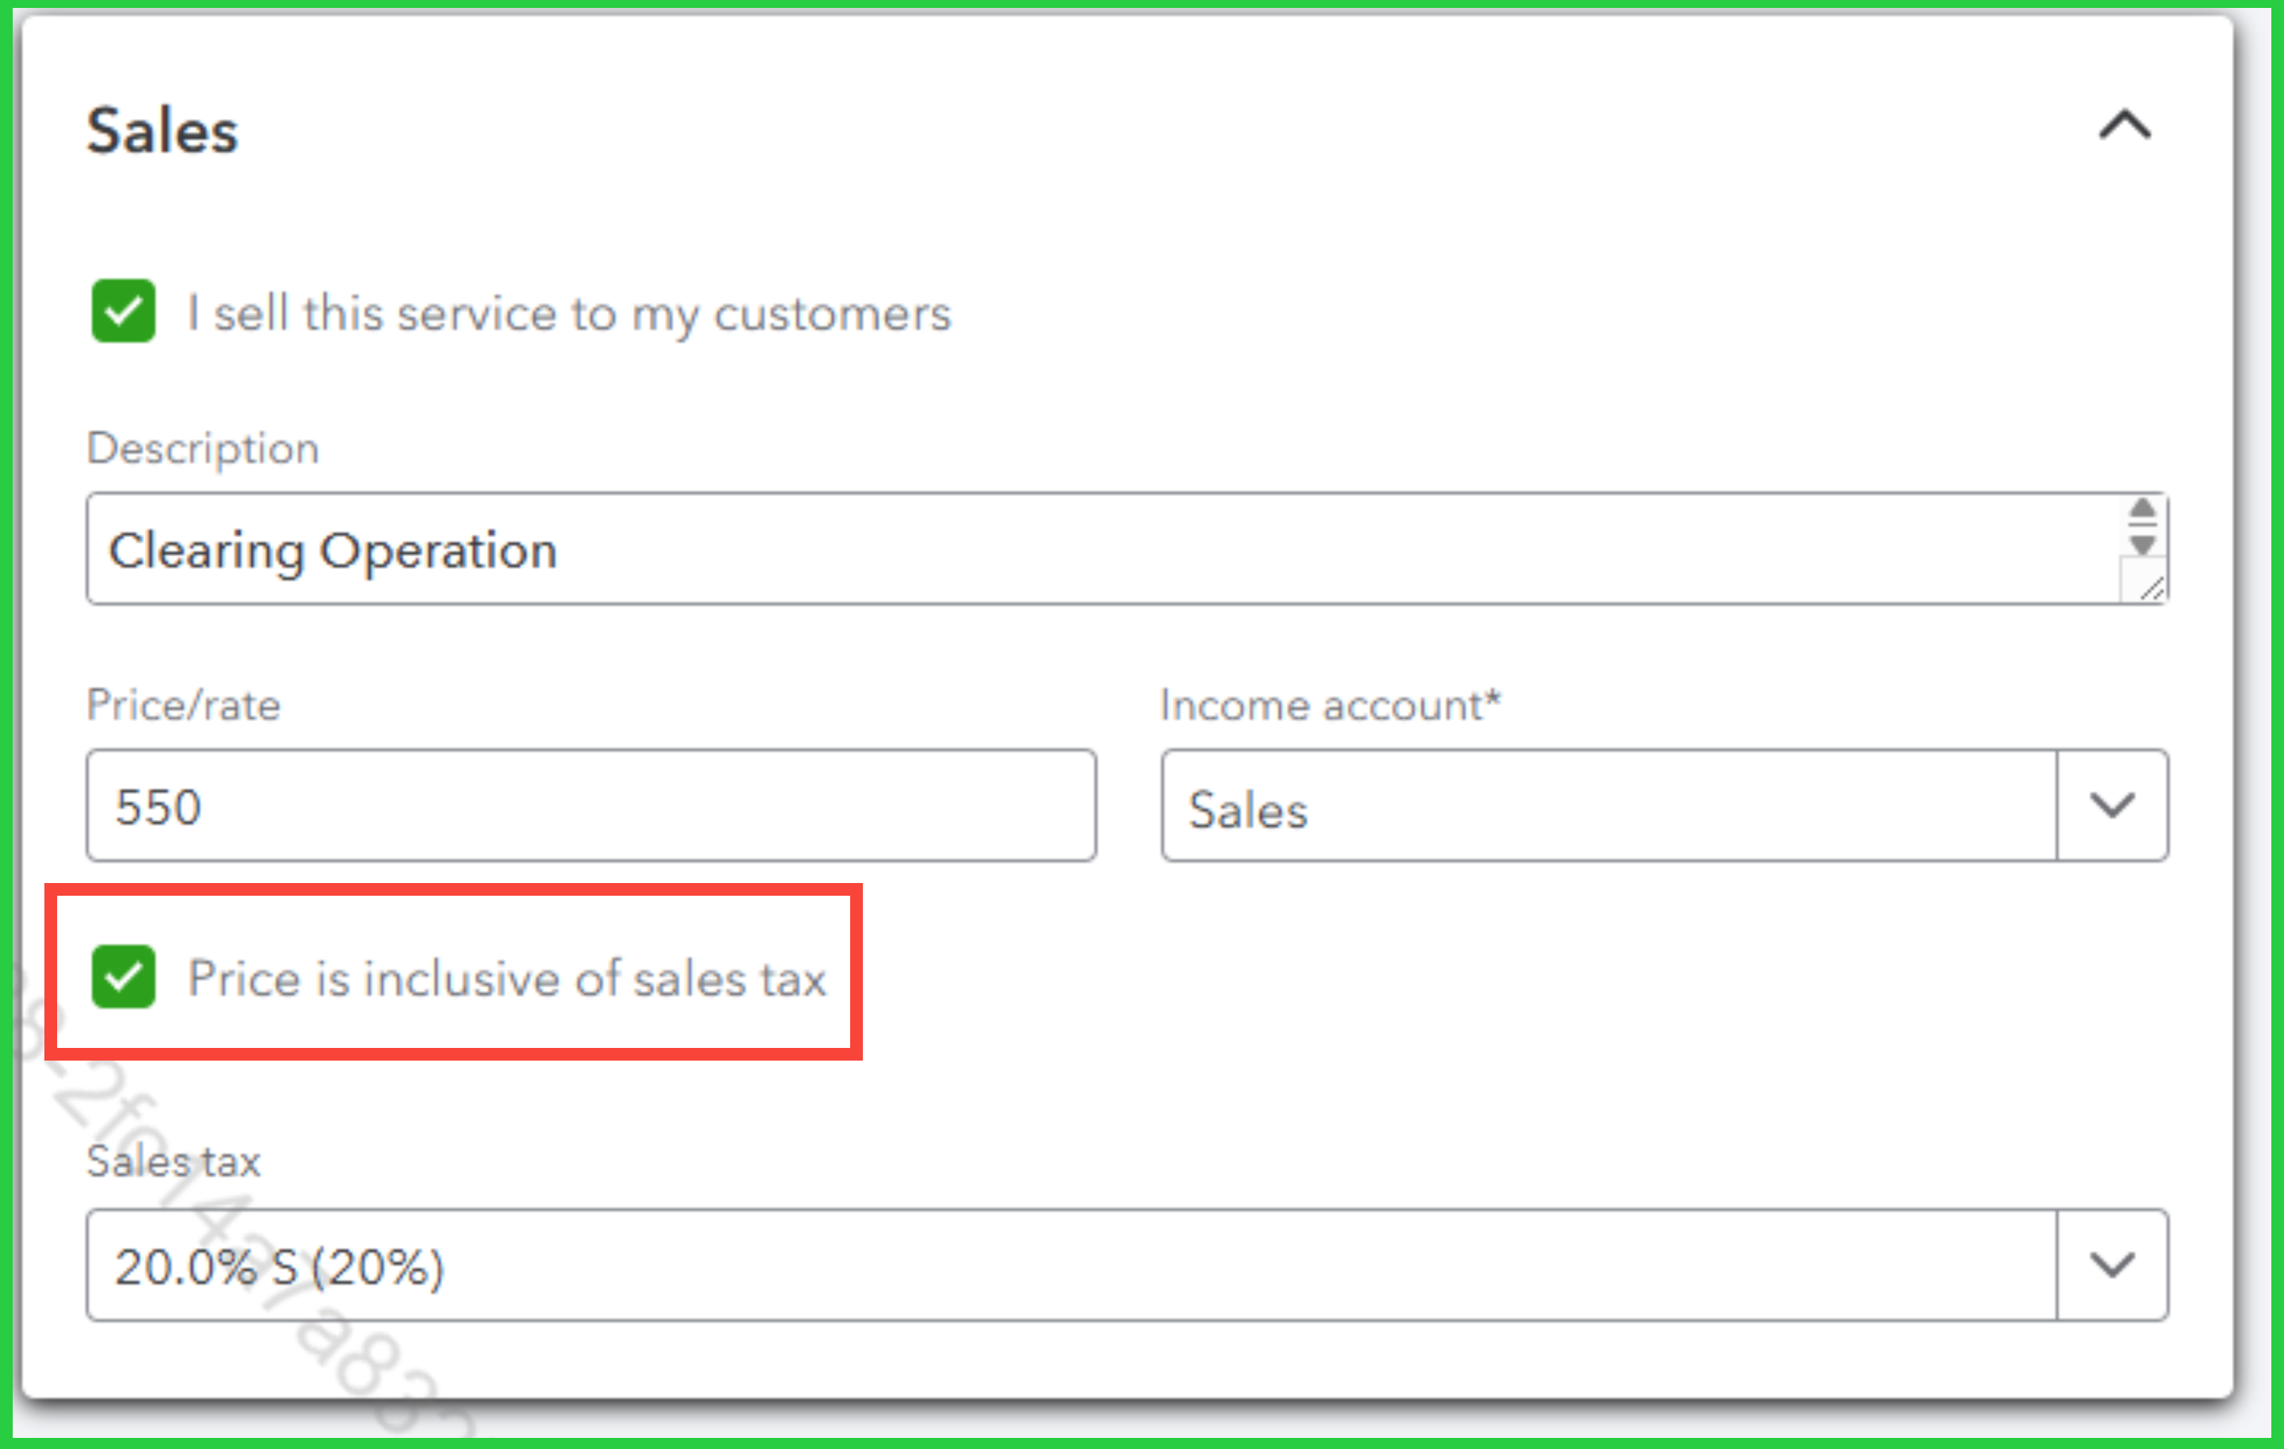Click the 20.0% S (20%) tax field
2284x1449 pixels.
(1070, 1266)
